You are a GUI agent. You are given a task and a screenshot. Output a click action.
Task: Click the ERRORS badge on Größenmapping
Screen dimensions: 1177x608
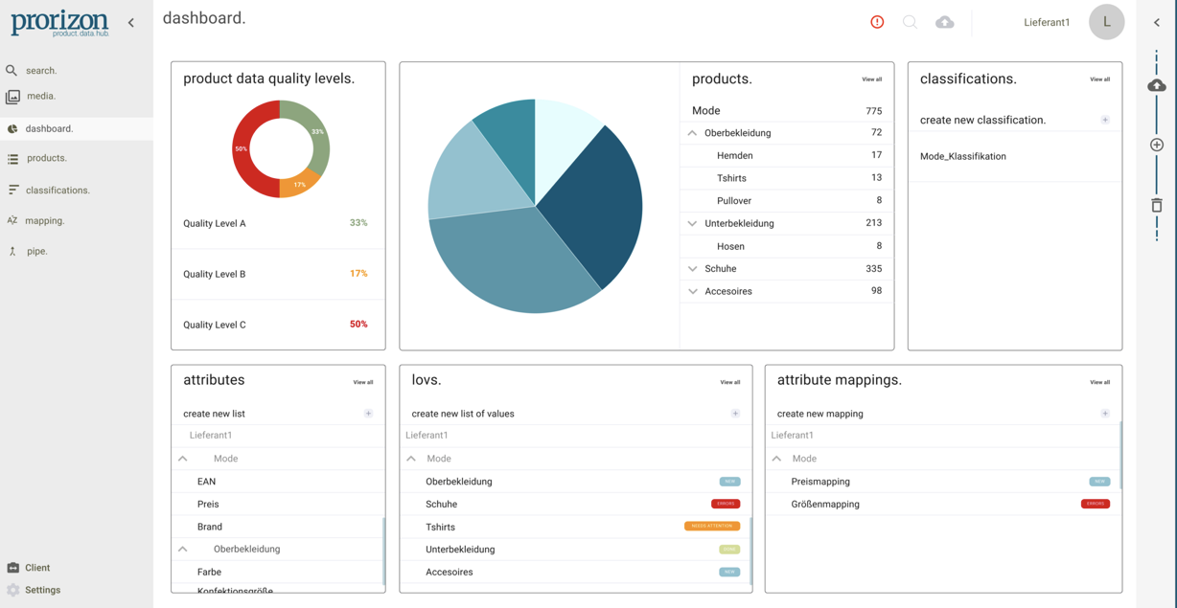1096,504
